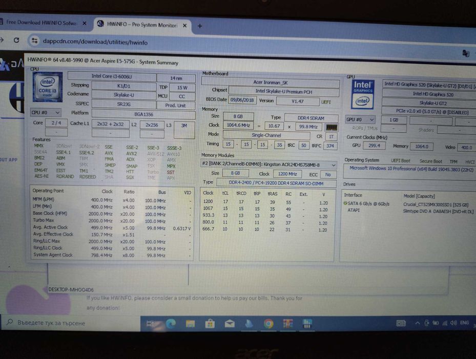The height and width of the screenshot is (359, 476).
Task: Close the HWiNFO Pro System Monitor tab
Action: pos(184,26)
